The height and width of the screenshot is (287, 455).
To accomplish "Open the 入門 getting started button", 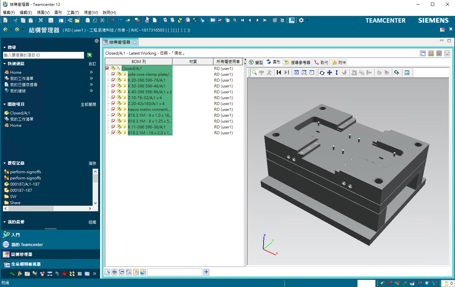I will tap(50, 235).
